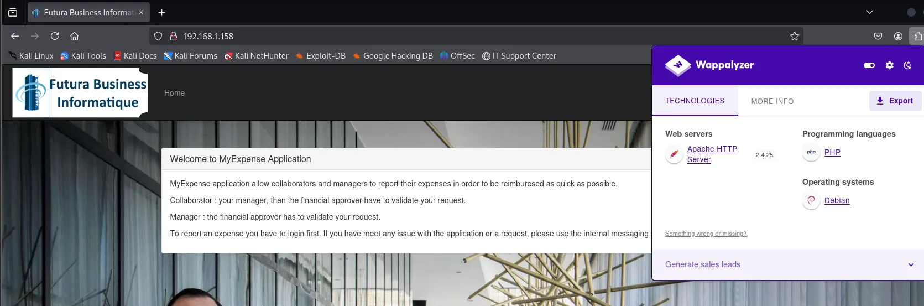Open the Kali Docs bookmark

tap(135, 56)
